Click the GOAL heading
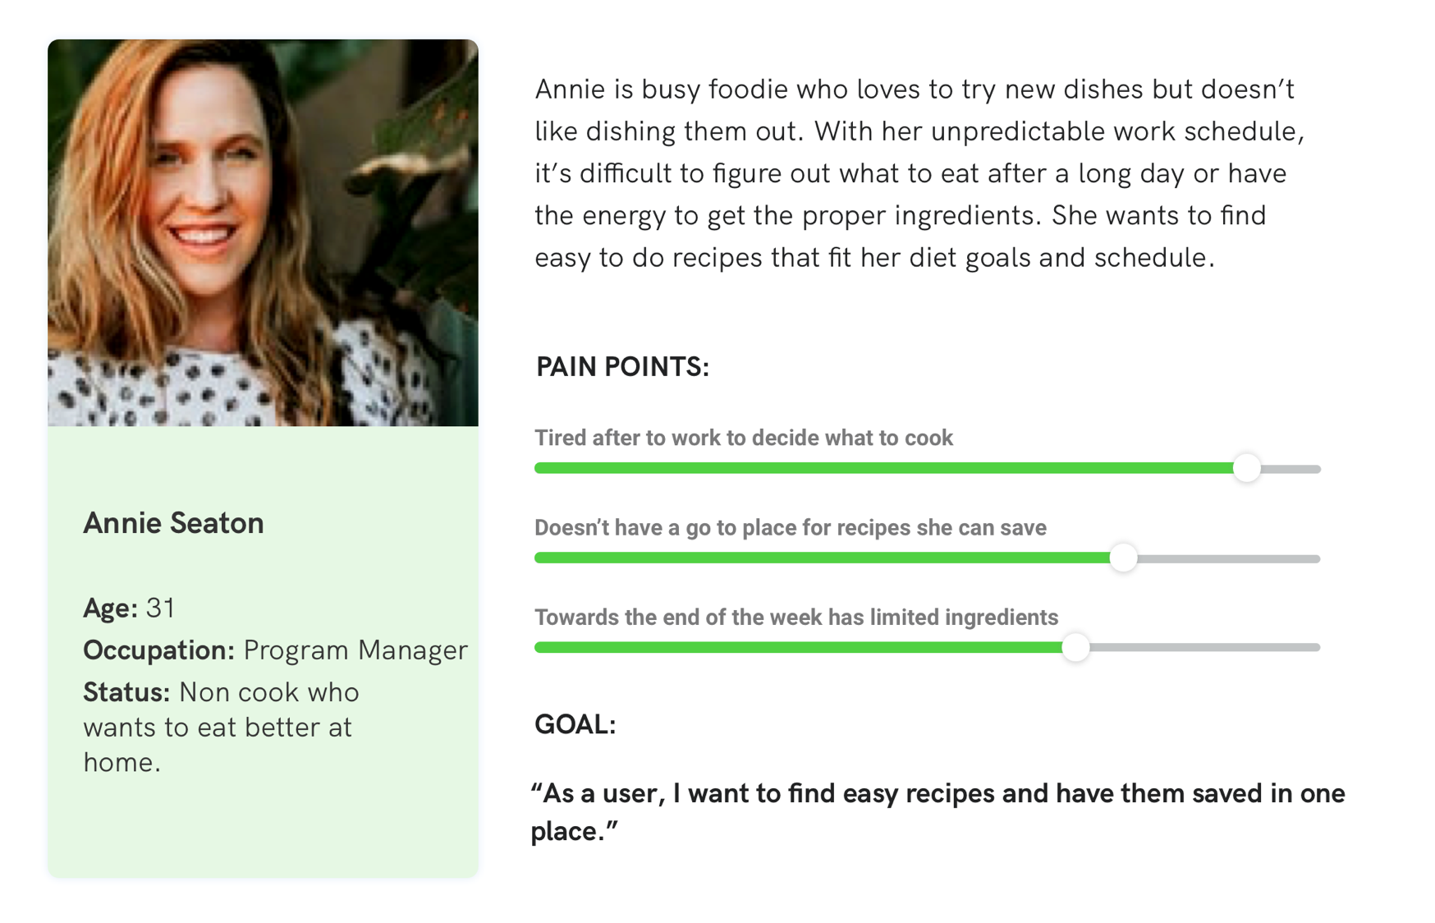 coord(575,724)
